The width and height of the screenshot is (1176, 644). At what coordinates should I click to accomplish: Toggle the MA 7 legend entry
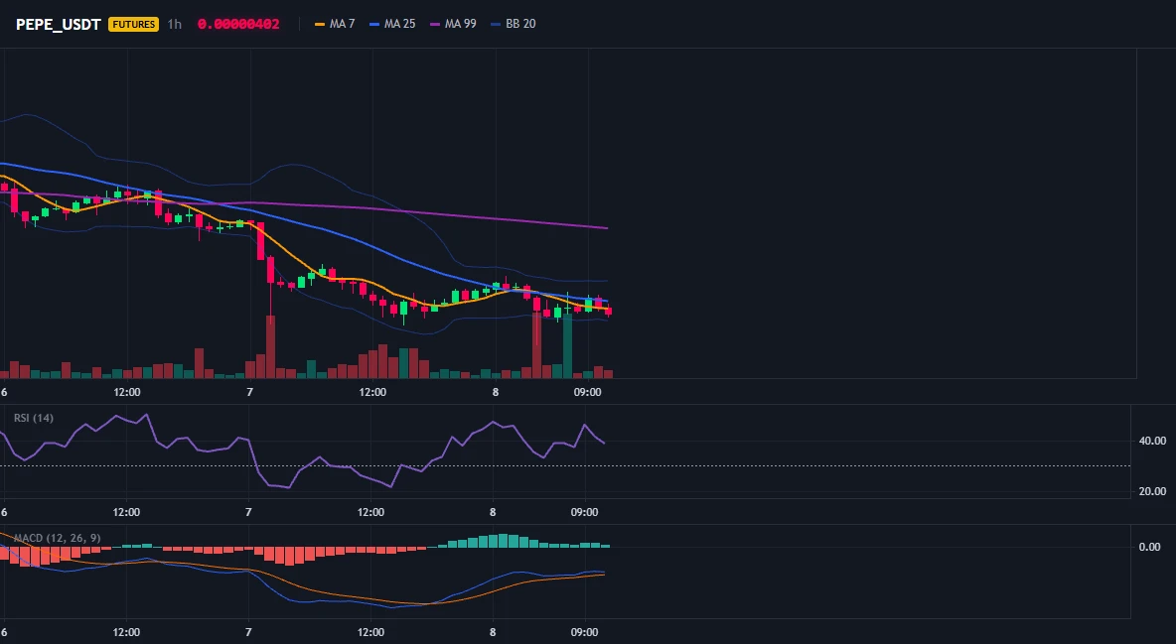click(336, 24)
